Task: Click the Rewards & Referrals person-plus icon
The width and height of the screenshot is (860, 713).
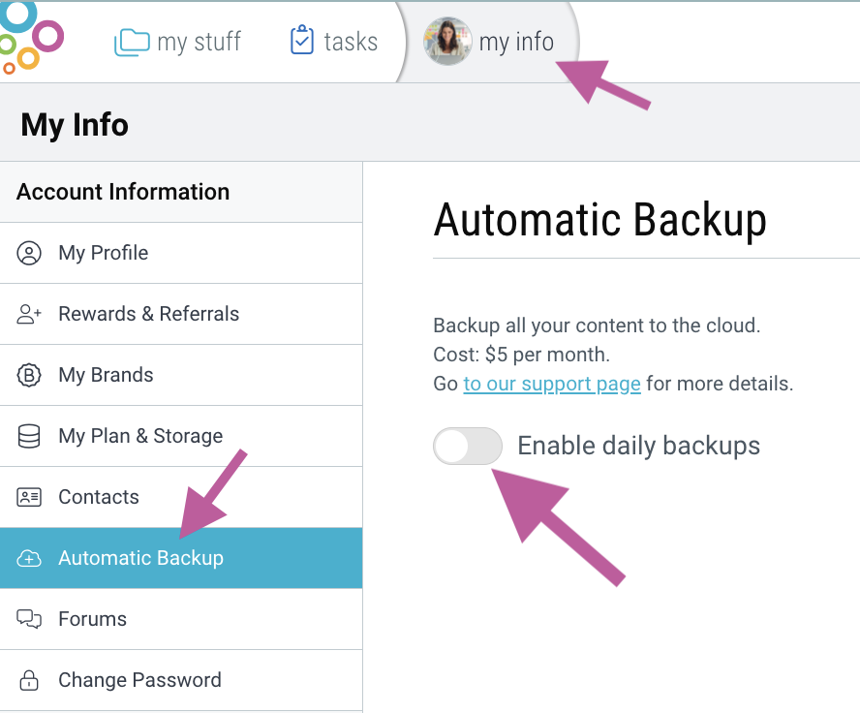Action: [29, 315]
